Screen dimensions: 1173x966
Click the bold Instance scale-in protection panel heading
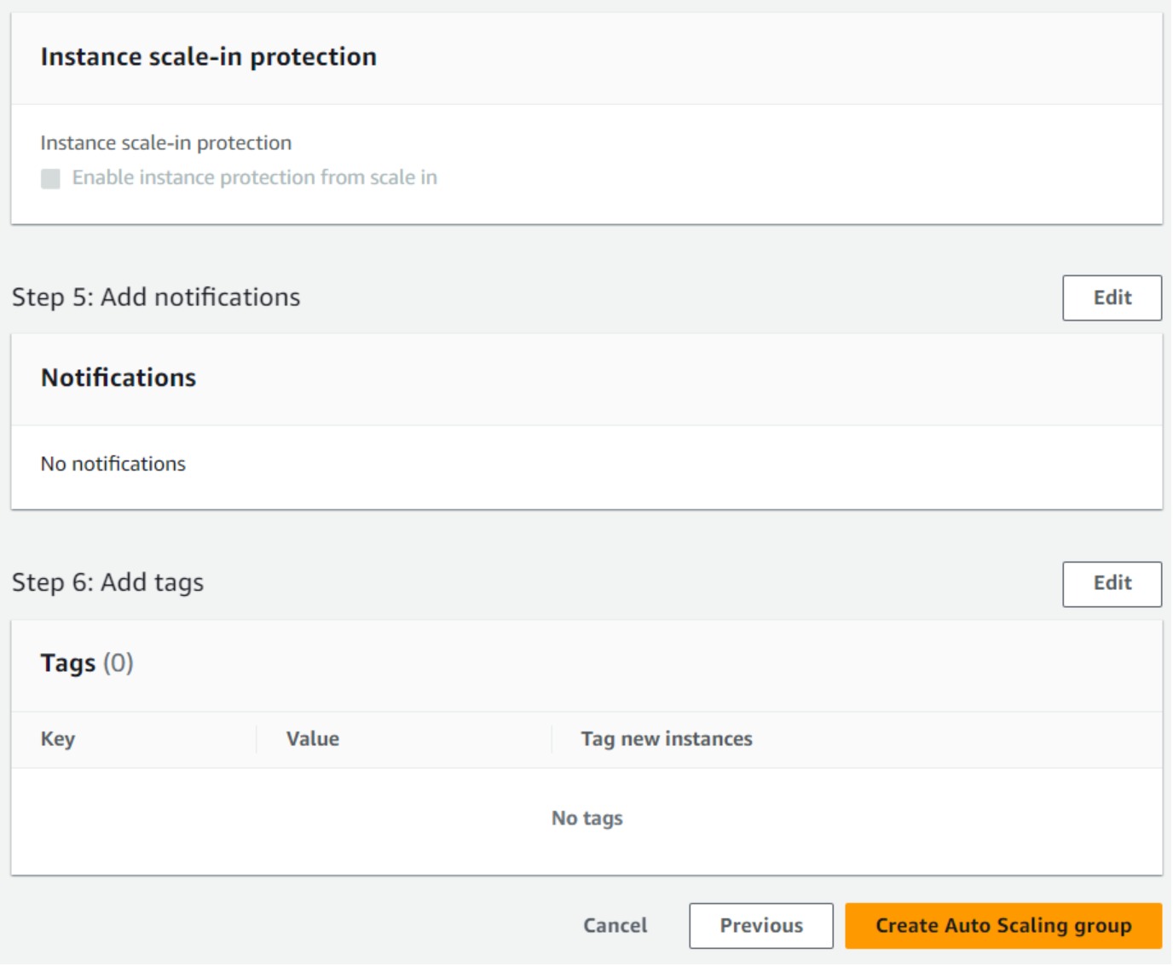point(208,57)
